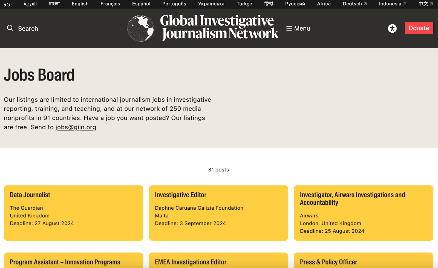Open the Africa edition link
This screenshot has width=438, height=268.
pos(324,4)
